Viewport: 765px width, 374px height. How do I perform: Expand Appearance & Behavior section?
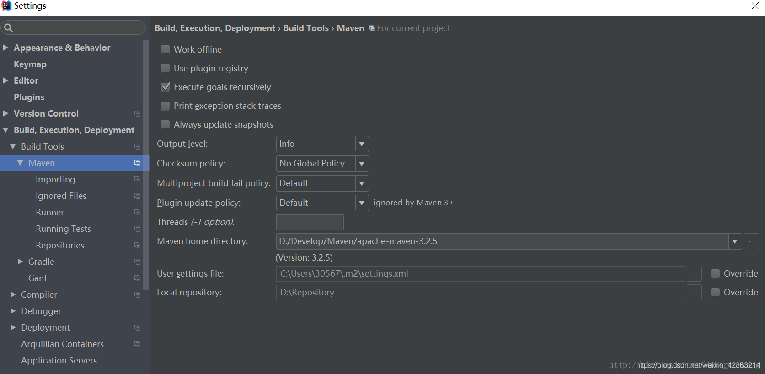6,48
